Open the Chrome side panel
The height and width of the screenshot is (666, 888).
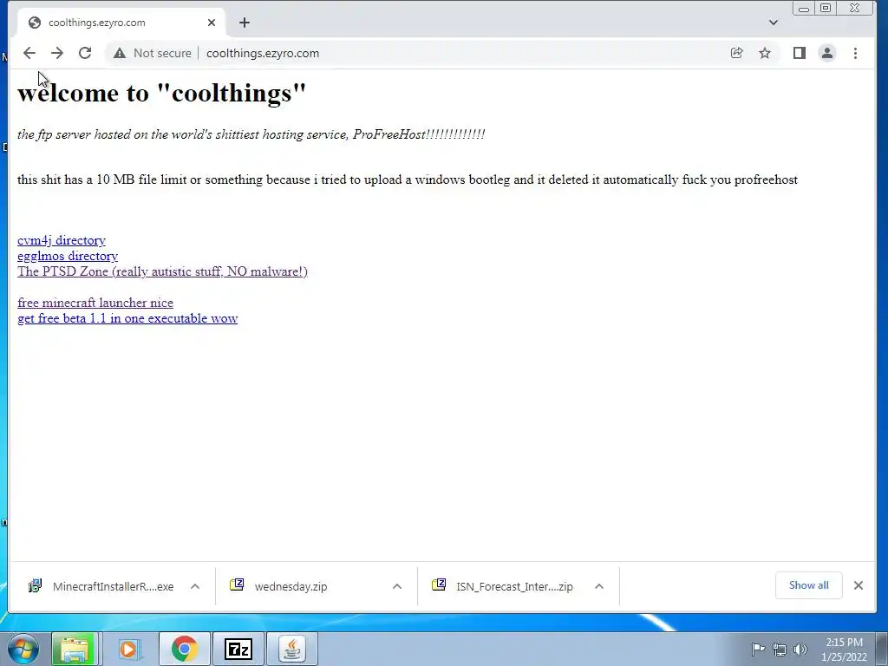pos(799,53)
